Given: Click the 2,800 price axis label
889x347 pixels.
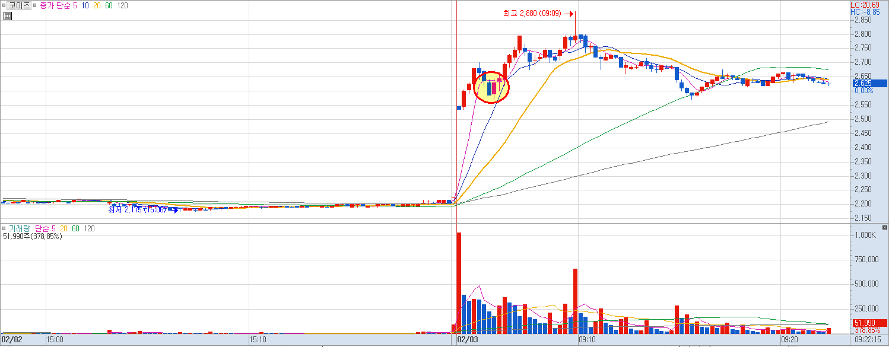Looking at the screenshot, I should pos(863,34).
